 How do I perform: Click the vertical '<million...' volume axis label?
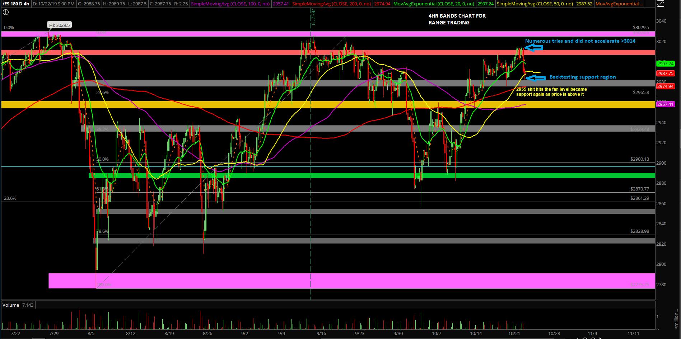coord(676,320)
